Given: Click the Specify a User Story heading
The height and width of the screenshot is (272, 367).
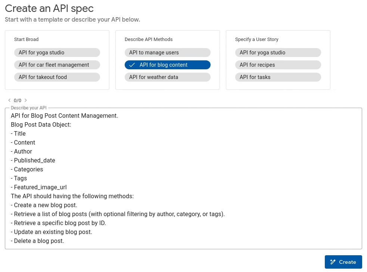Looking at the screenshot, I should (257, 39).
